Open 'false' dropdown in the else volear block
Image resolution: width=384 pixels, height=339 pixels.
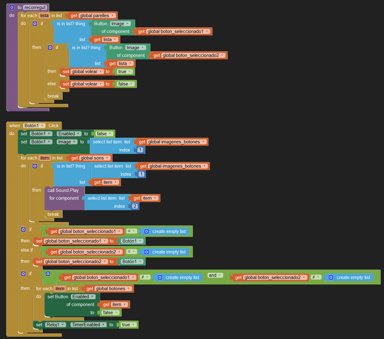coord(132,84)
